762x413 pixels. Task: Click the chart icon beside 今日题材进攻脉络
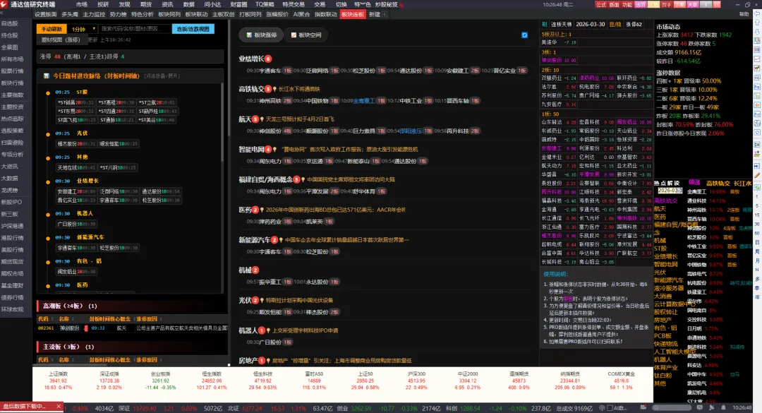[46, 76]
